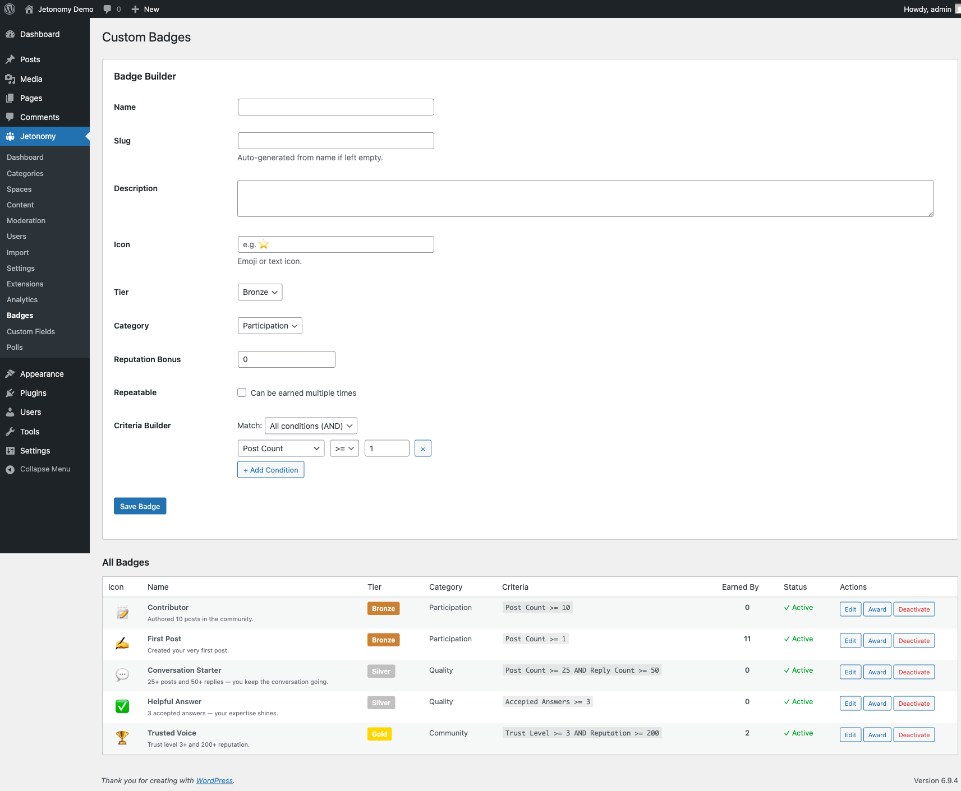Image resolution: width=961 pixels, height=791 pixels.
Task: Click the Save Badge button
Action: [x=140, y=506]
